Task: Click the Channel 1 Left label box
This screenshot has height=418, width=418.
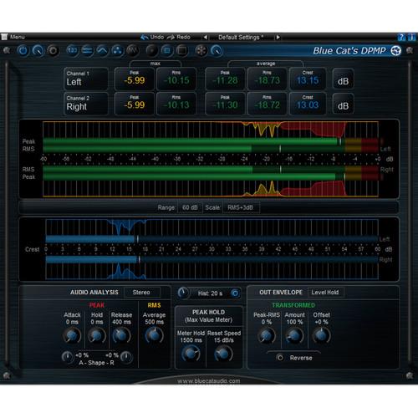Action: pos(86,79)
